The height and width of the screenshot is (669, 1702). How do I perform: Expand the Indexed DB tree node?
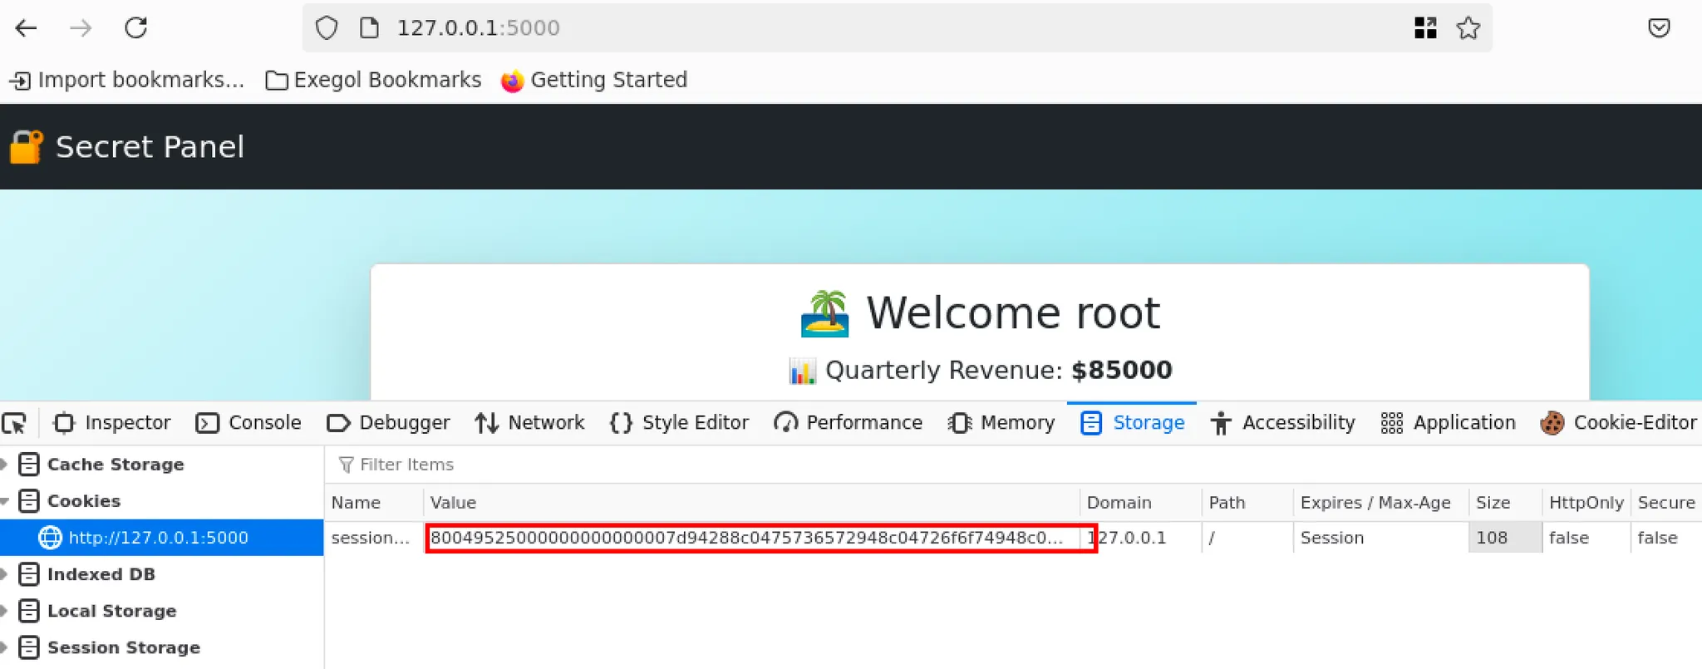pyautogui.click(x=5, y=574)
